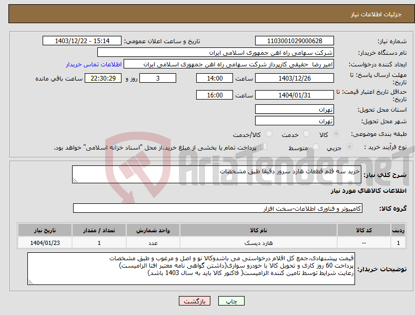Click the response deadline time 14:00
The height and width of the screenshot is (315, 415).
(215, 78)
